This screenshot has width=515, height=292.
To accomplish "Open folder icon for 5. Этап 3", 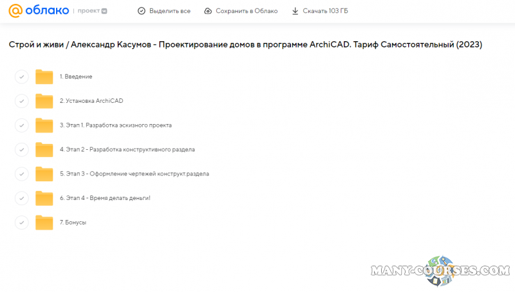I will coord(44,174).
